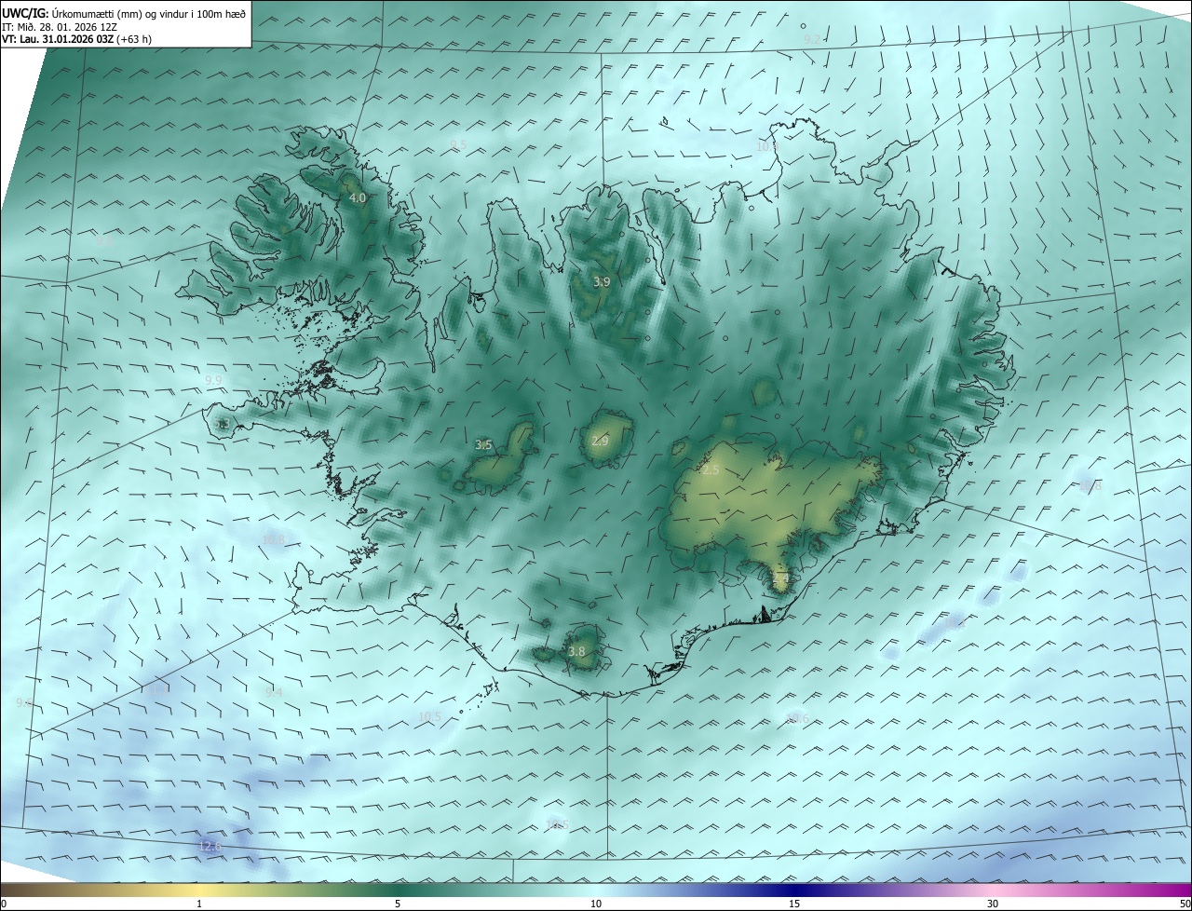Select the 2.5 value on the large glacier
Image resolution: width=1192 pixels, height=911 pixels.
click(x=711, y=470)
